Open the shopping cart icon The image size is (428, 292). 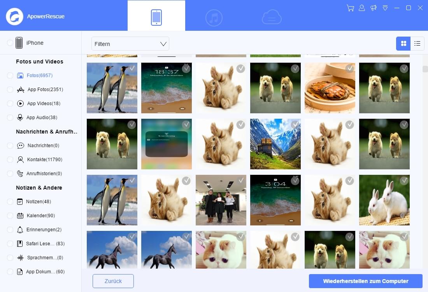coord(350,8)
